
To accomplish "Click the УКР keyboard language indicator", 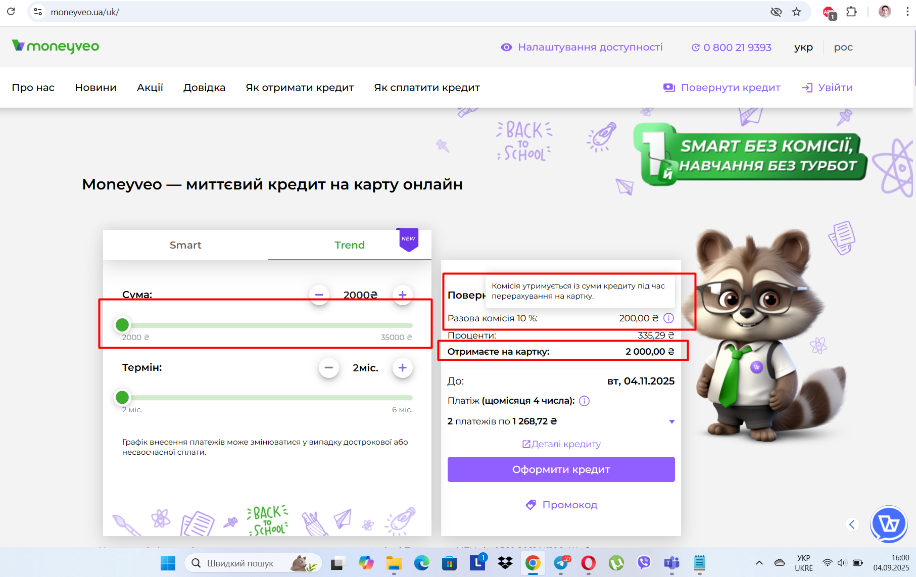I will 804,563.
